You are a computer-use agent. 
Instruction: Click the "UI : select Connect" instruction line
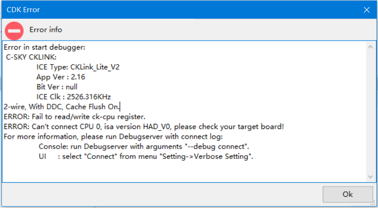pyautogui.click(x=146, y=157)
